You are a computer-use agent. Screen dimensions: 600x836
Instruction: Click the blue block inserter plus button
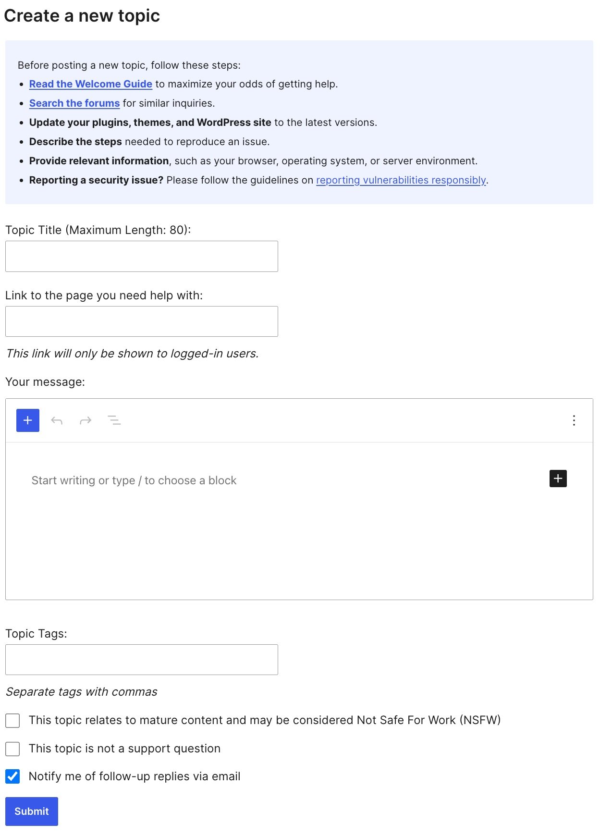[x=28, y=420]
